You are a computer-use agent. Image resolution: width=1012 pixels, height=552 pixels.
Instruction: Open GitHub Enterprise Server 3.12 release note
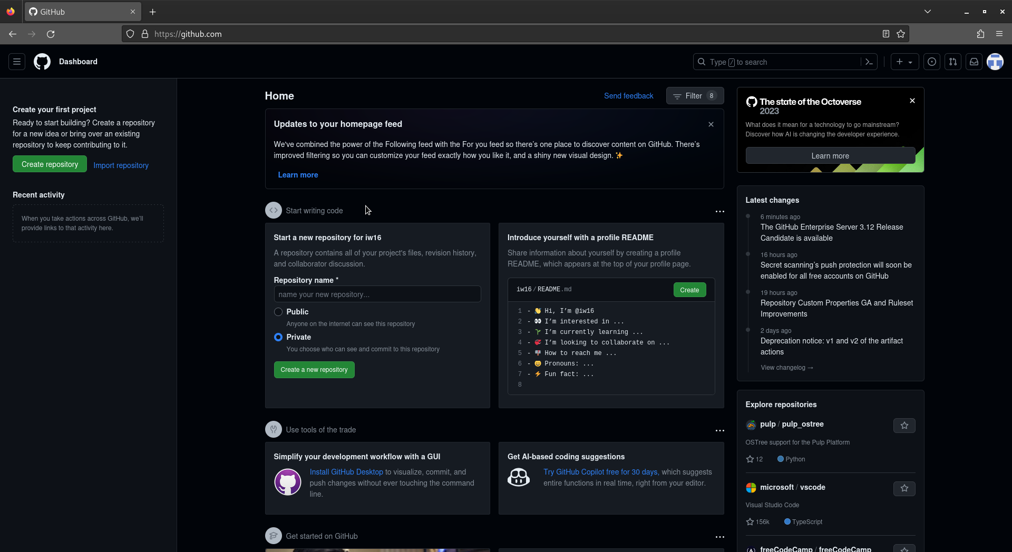point(831,232)
